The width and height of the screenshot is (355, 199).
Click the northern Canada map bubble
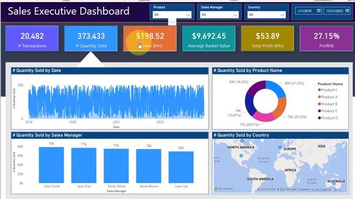point(242,141)
